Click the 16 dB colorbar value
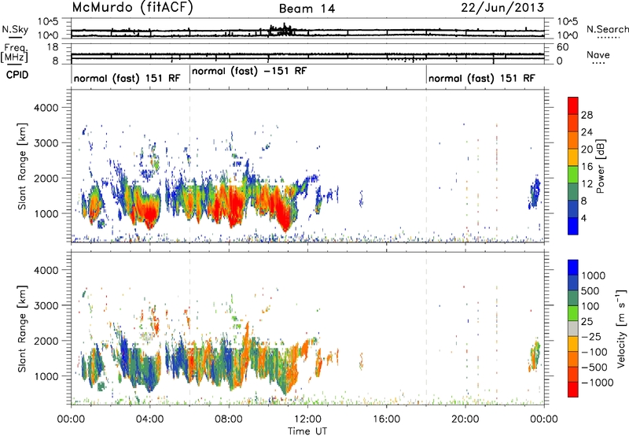Screen dimensions: 629x436 [587, 167]
